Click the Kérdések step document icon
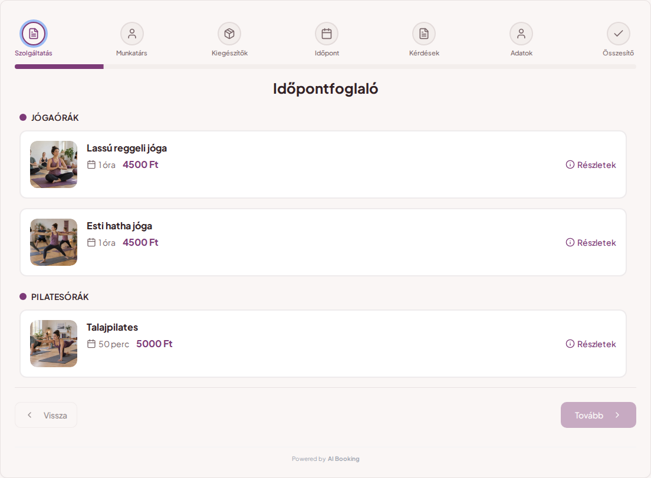This screenshot has width=651, height=478. (x=424, y=34)
